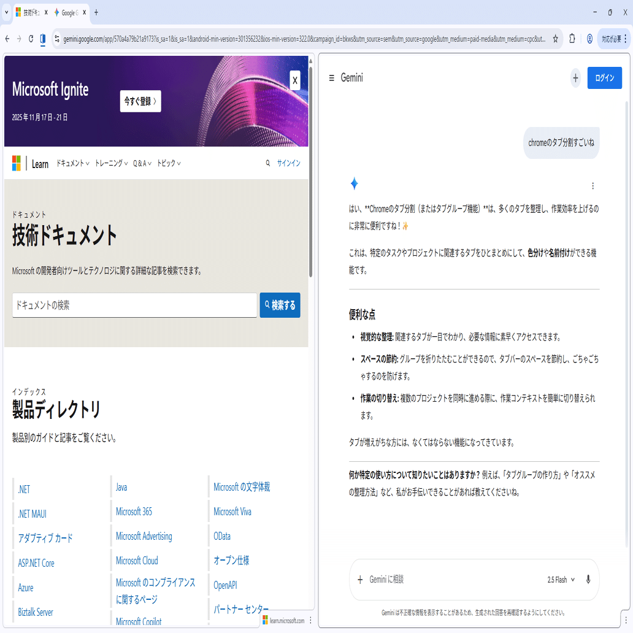This screenshot has width=633, height=633.
Task: Click 今すぐ登録 register button
Action: [x=140, y=101]
